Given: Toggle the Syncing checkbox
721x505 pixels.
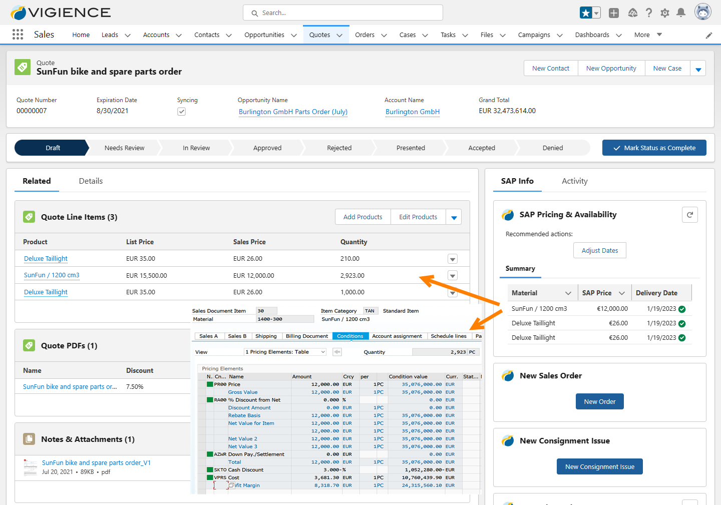Looking at the screenshot, I should point(182,112).
